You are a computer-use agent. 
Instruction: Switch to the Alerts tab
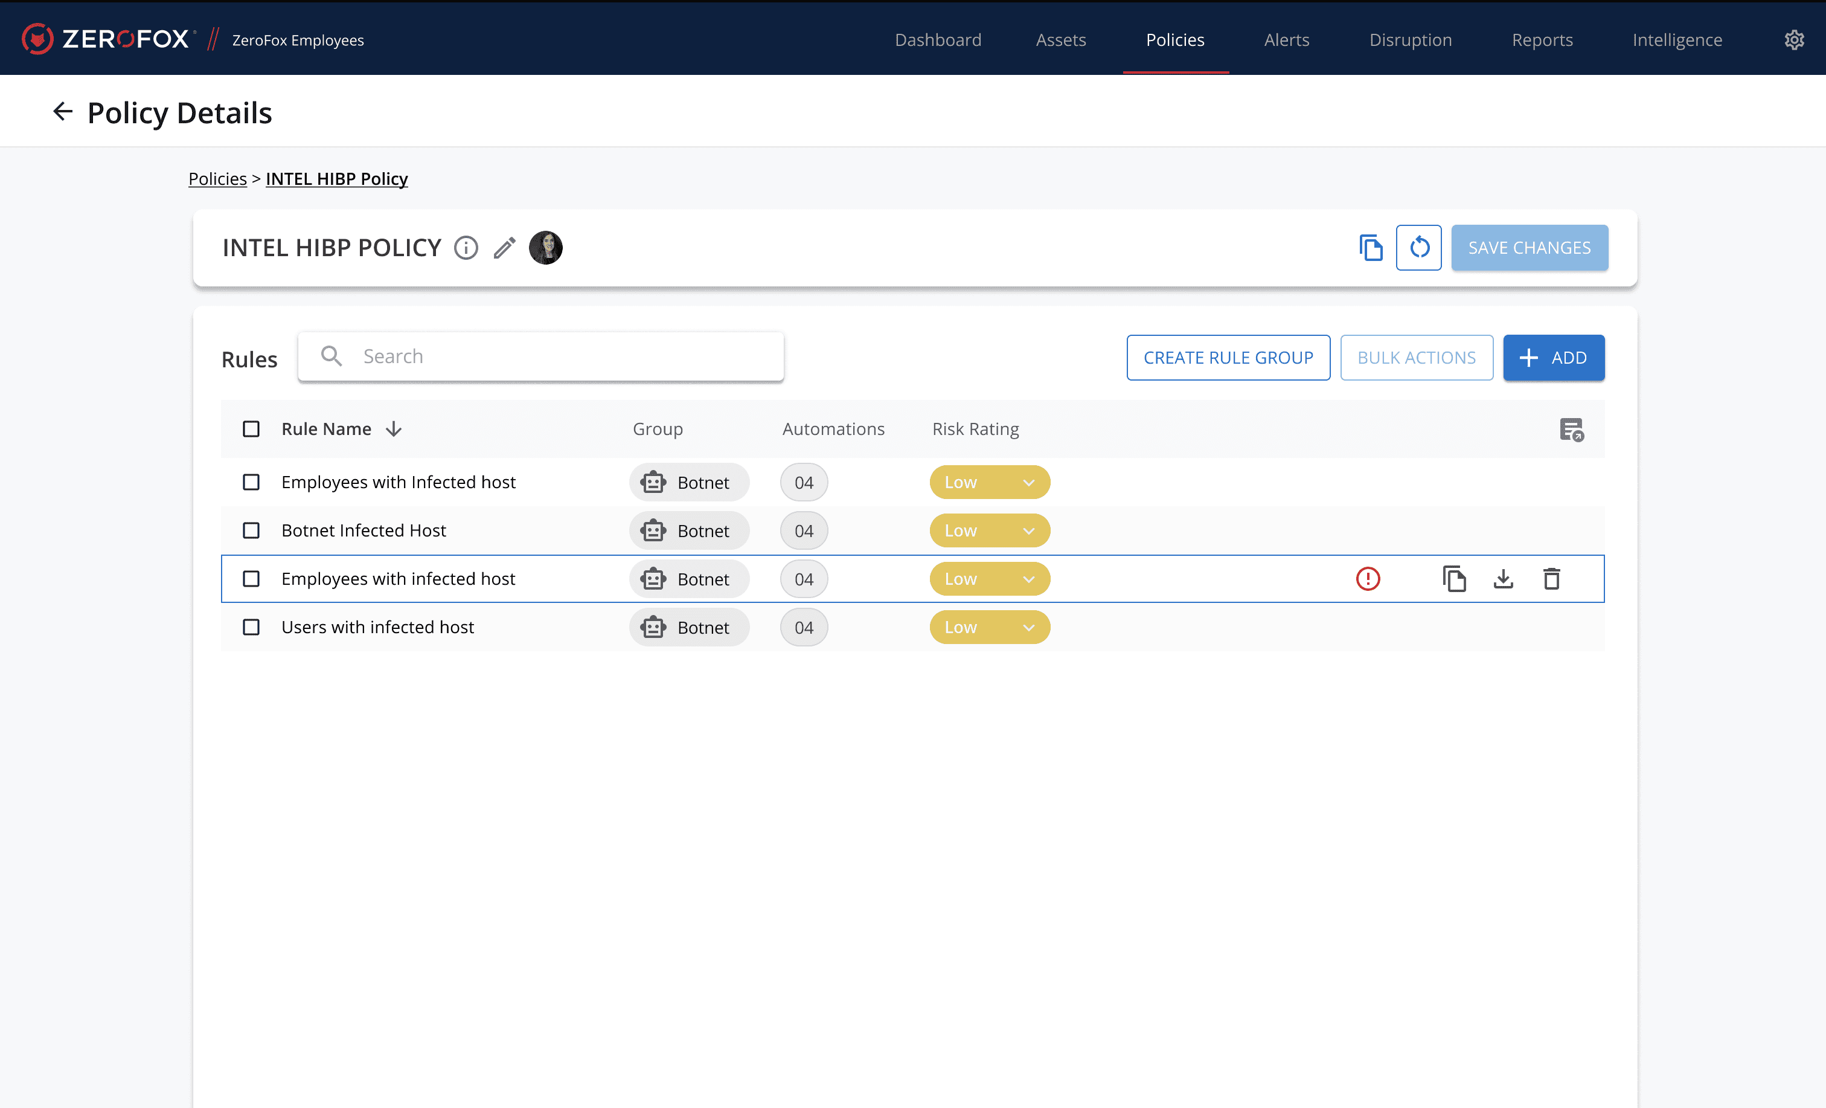(1287, 39)
